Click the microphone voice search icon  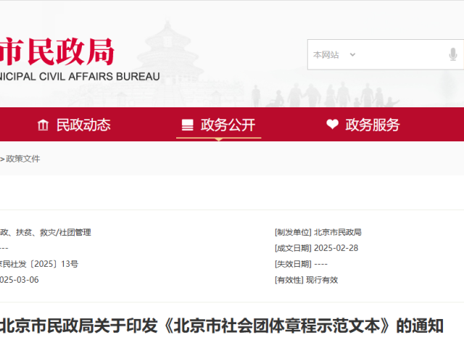pos(452,54)
